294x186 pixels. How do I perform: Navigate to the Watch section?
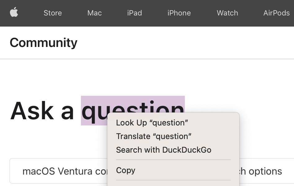[227, 13]
